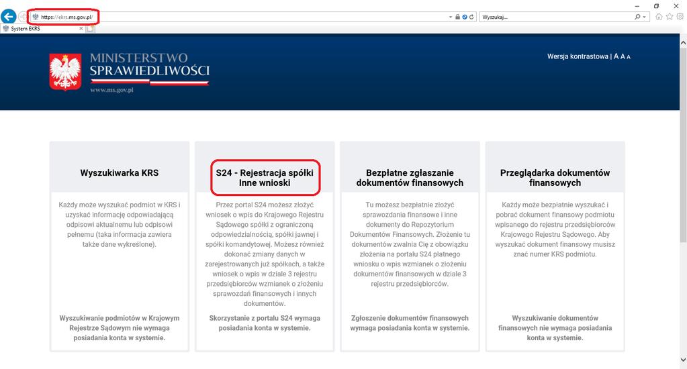
Task: Click text "rejestru przedsiębiorców." in third card
Action: (x=410, y=284)
